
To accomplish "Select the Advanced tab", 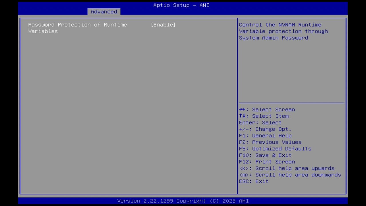I will point(104,11).
